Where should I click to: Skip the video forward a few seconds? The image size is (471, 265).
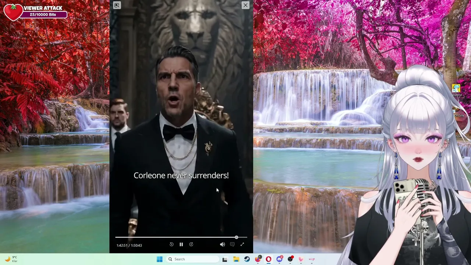(x=191, y=244)
